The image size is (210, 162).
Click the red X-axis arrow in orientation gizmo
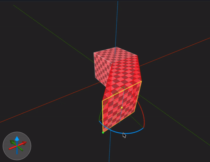click(24, 143)
